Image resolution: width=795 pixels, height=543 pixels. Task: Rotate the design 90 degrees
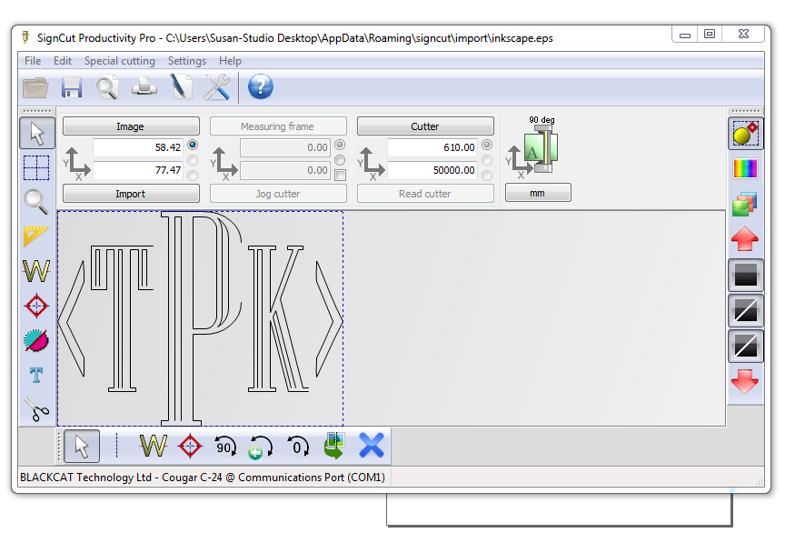225,446
